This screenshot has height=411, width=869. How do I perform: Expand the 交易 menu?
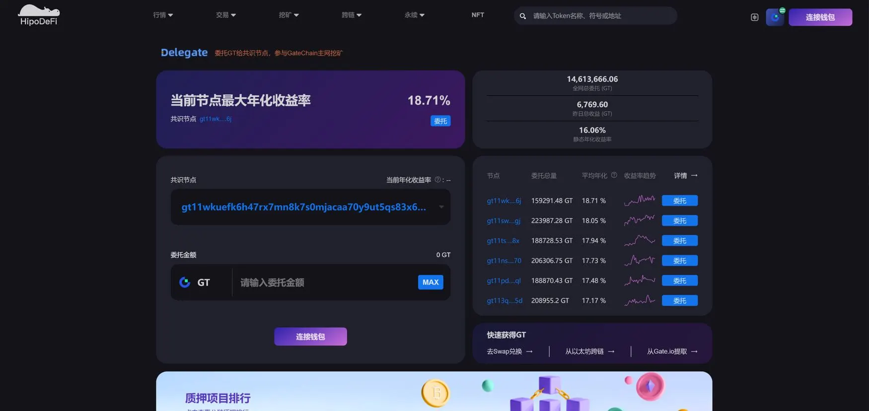click(226, 15)
